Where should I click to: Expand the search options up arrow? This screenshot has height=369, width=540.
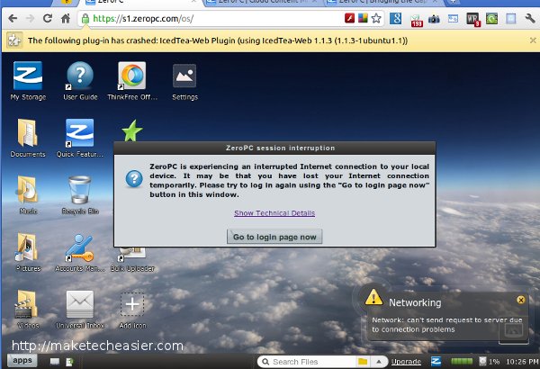(379, 362)
